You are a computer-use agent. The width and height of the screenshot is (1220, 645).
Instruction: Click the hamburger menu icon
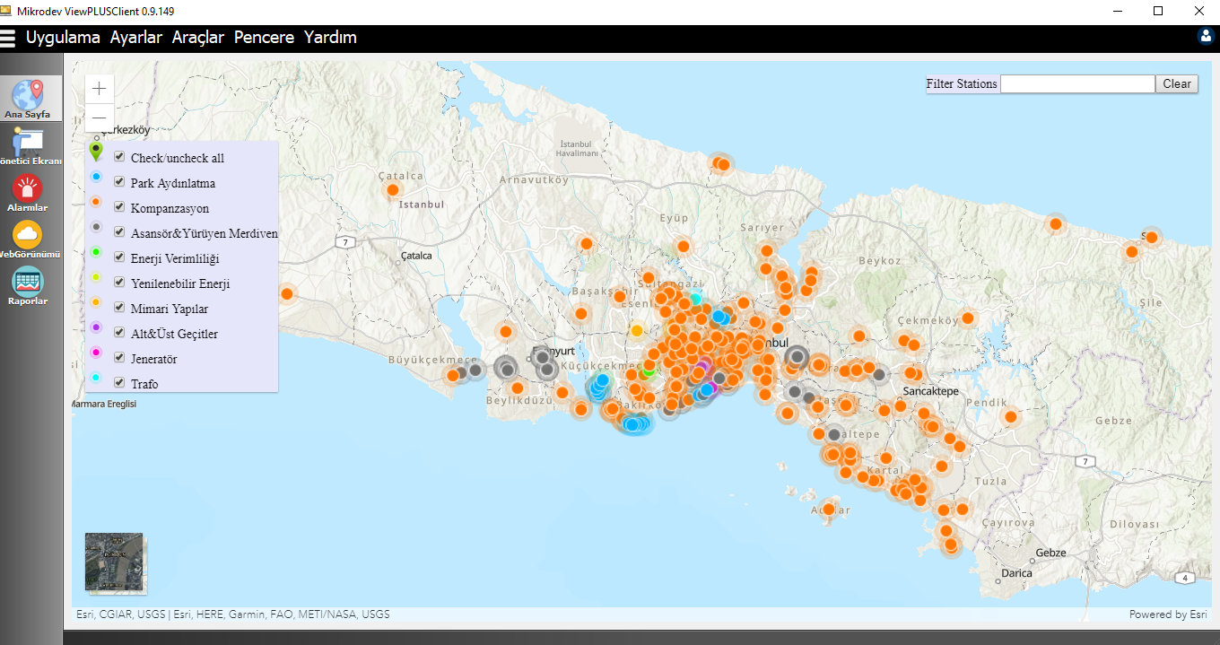pyautogui.click(x=9, y=38)
